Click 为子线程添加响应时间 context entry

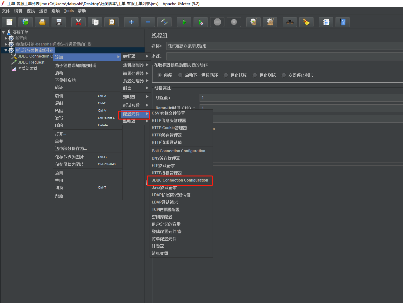[x=88, y=65]
